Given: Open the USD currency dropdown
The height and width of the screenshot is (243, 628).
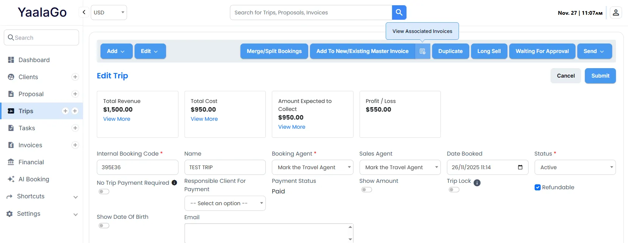Looking at the screenshot, I should [x=109, y=12].
